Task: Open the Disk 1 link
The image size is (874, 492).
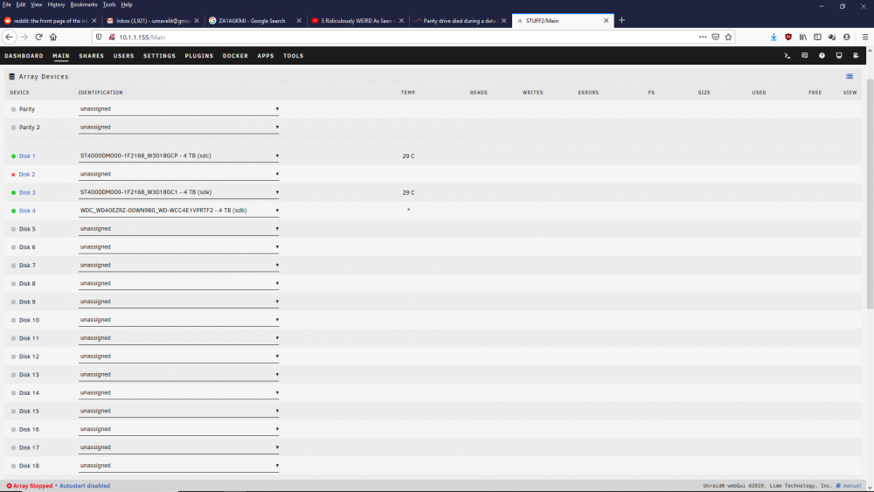Action: [27, 156]
